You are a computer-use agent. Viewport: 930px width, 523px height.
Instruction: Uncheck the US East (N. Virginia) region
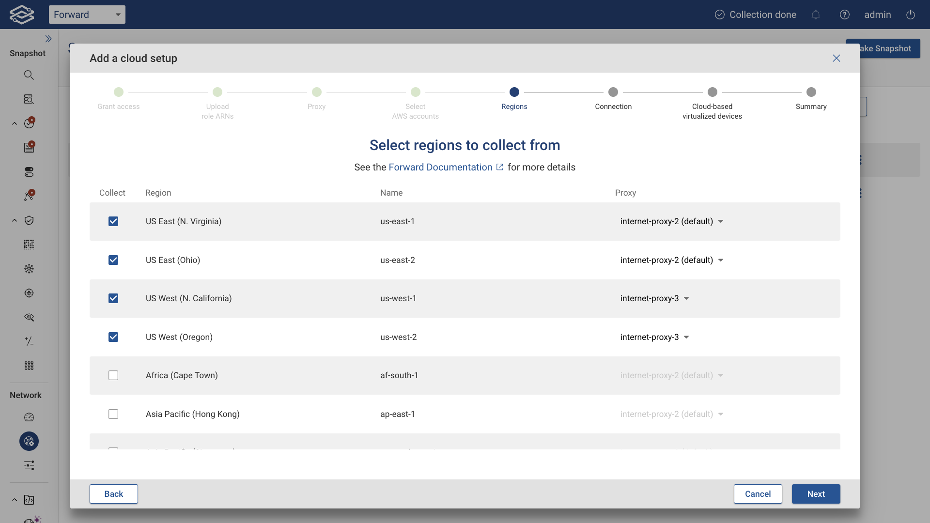tap(113, 221)
